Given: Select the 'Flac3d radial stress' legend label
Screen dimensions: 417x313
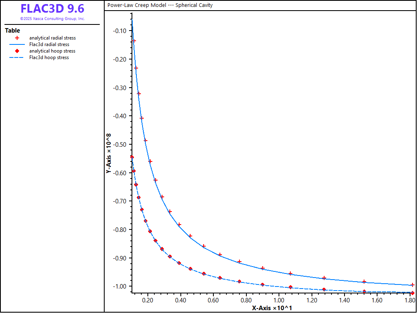Looking at the screenshot, I should 49,44.
